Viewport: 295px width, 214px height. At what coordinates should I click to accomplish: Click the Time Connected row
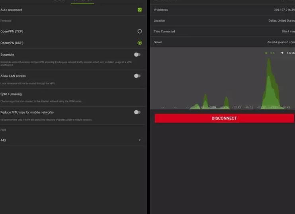(x=223, y=31)
